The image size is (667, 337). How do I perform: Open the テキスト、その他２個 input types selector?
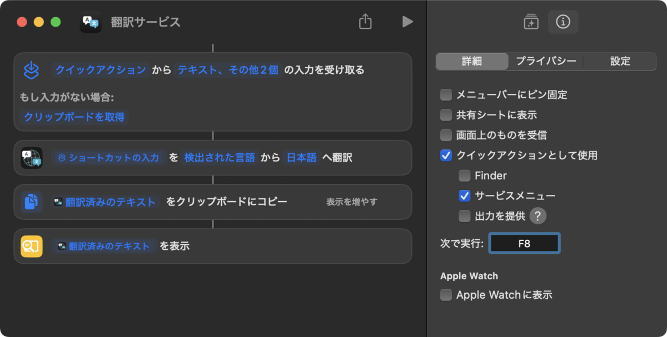point(228,70)
